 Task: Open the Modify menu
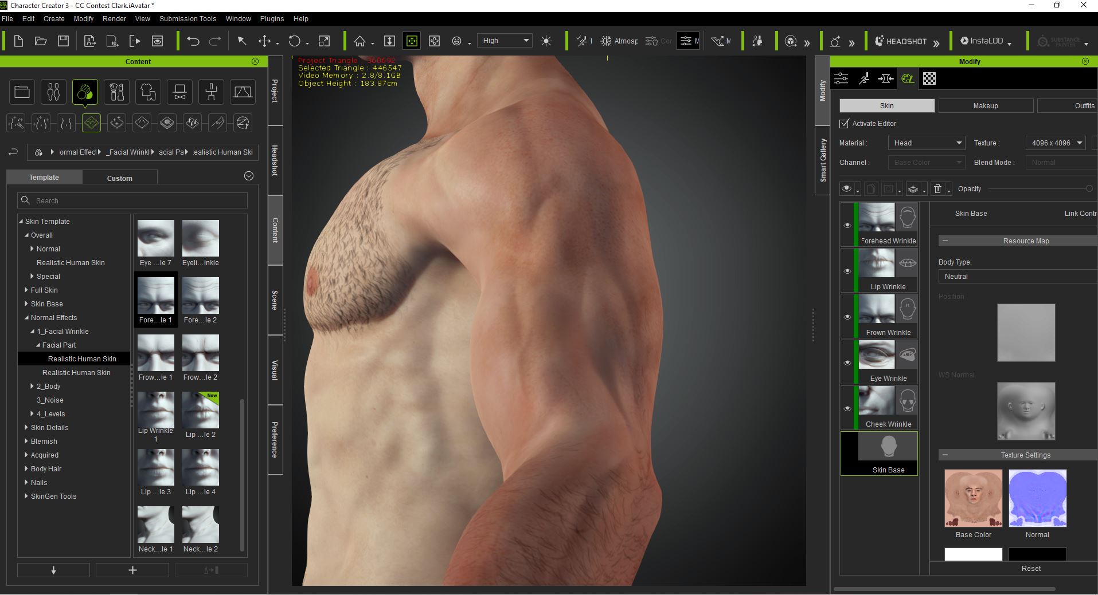tap(84, 18)
